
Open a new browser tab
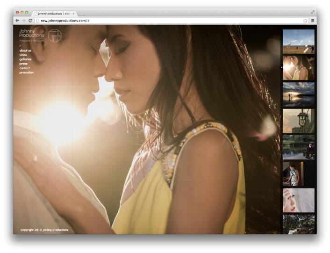pyautogui.click(x=81, y=14)
